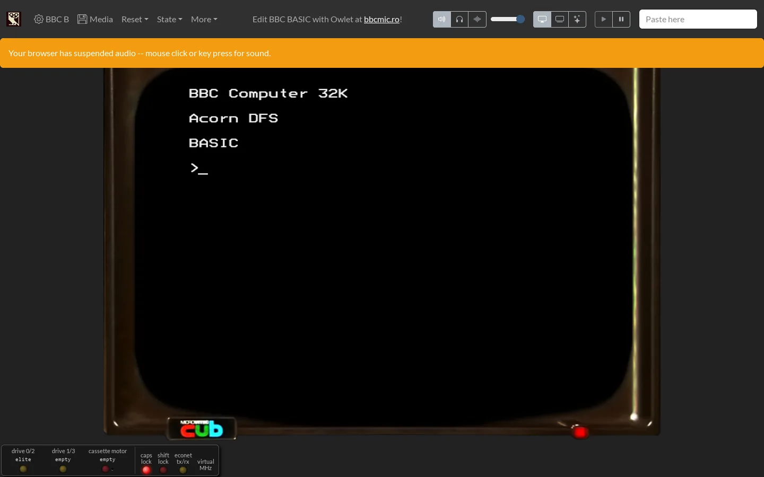Click the 'Acorn DFS' screen text

[x=233, y=118]
